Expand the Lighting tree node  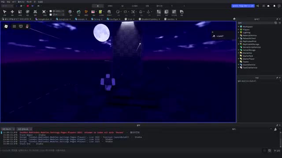[239, 32]
